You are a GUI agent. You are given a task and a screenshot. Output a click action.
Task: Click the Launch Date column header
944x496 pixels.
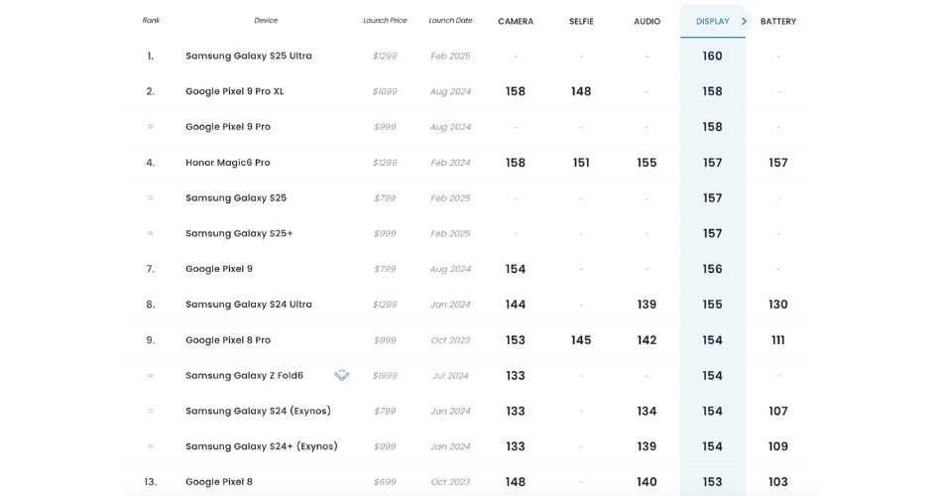coord(450,21)
